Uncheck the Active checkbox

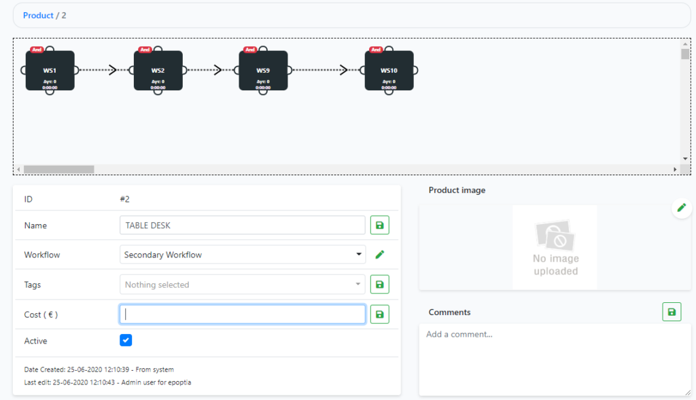[x=126, y=340]
